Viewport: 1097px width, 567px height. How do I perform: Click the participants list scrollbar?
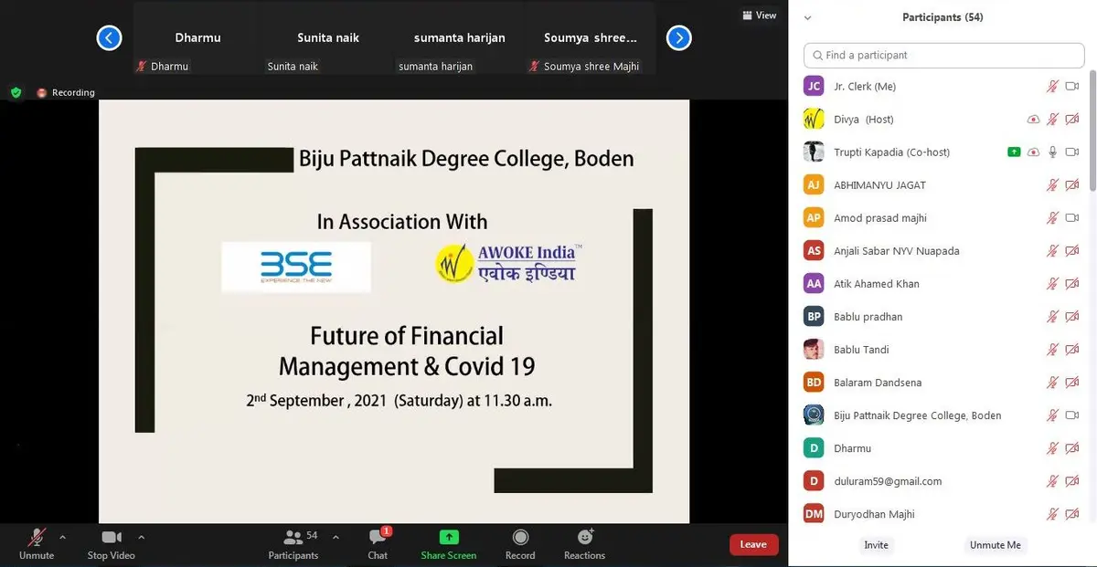point(1092,132)
